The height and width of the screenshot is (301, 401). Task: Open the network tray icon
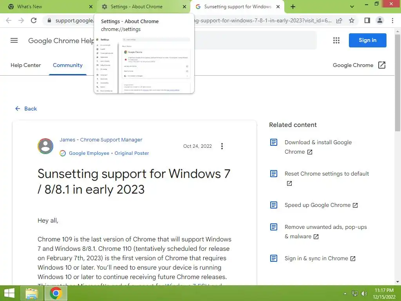[x=354, y=294]
